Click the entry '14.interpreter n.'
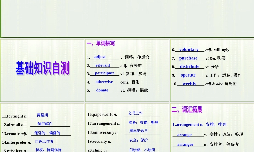Screen dimensions: 254x152 [16, 142]
